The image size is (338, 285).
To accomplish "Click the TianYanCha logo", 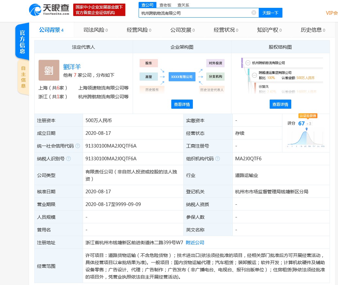I will point(49,10).
